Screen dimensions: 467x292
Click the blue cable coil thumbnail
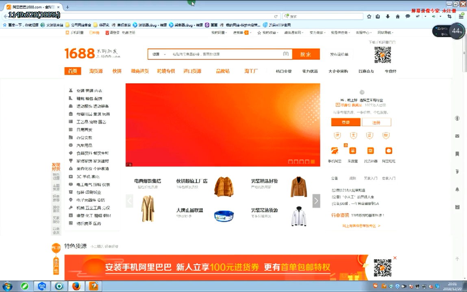[224, 216]
